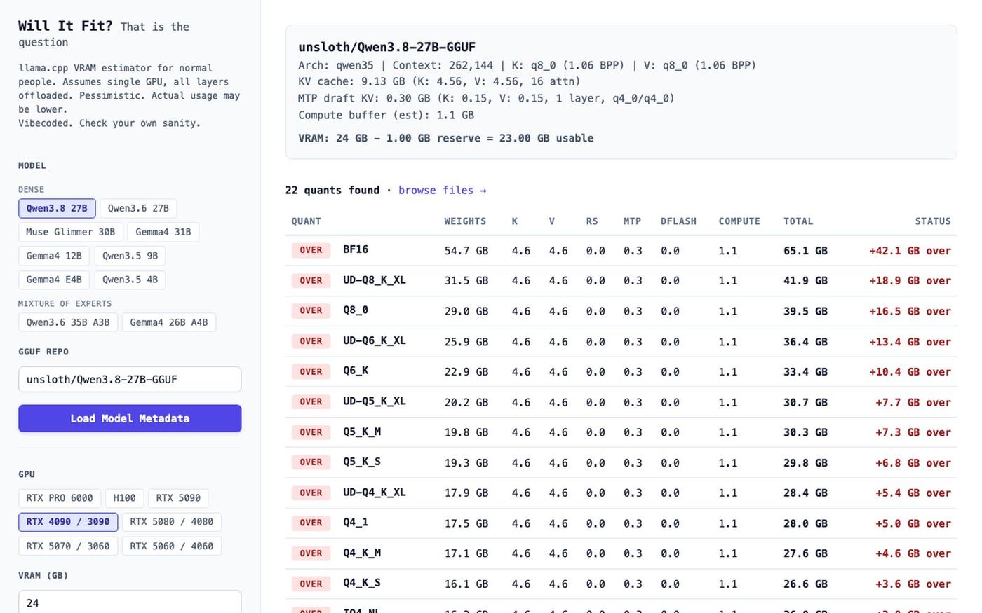Image resolution: width=982 pixels, height=613 pixels.
Task: Click the UD-Q4_K_XL quant name
Action: click(375, 492)
